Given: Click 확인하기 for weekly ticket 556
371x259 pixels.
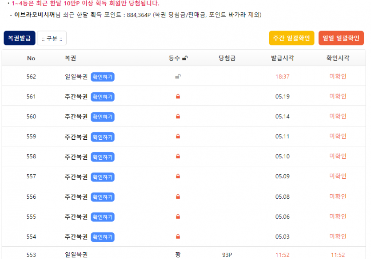Looking at the screenshot, I should (x=103, y=196).
